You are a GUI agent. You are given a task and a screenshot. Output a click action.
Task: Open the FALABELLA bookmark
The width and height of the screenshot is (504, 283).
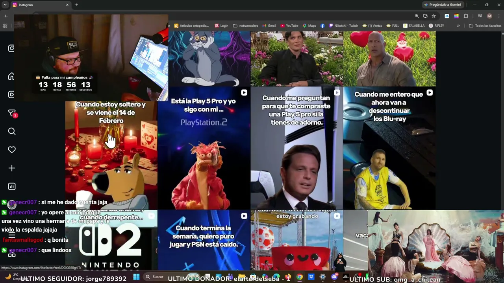click(x=414, y=26)
